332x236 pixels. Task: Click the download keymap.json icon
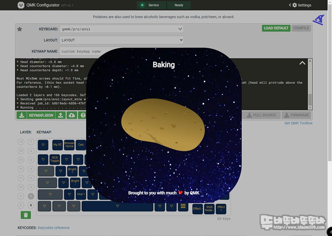click(21, 115)
